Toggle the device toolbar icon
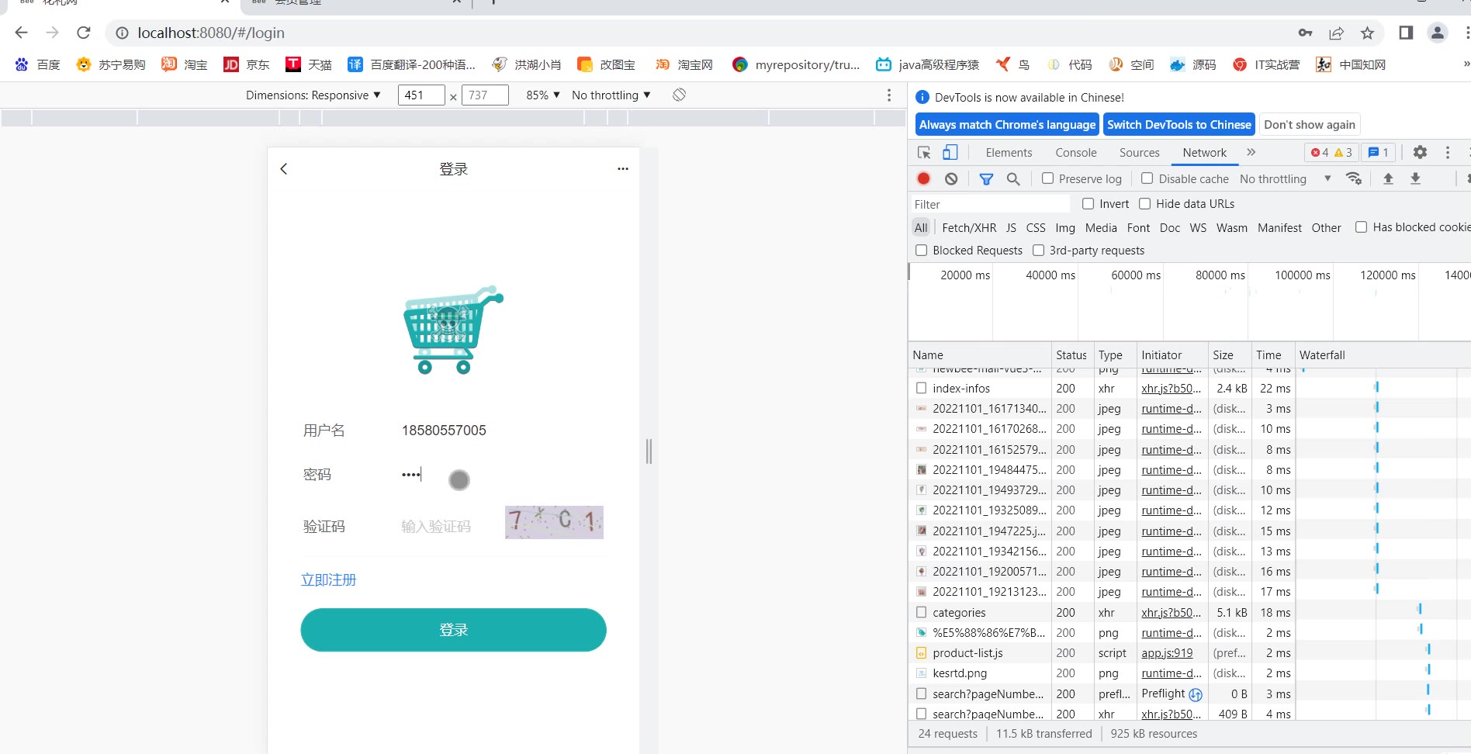1471x754 pixels. (950, 153)
